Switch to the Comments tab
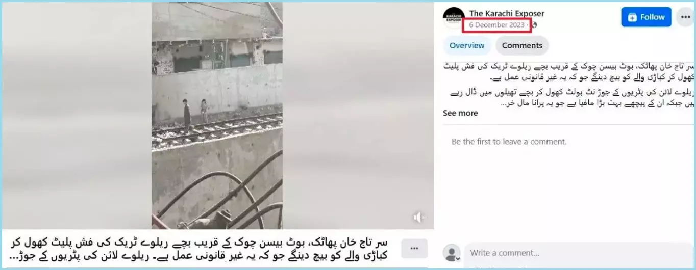The width and height of the screenshot is (696, 270). pos(522,45)
